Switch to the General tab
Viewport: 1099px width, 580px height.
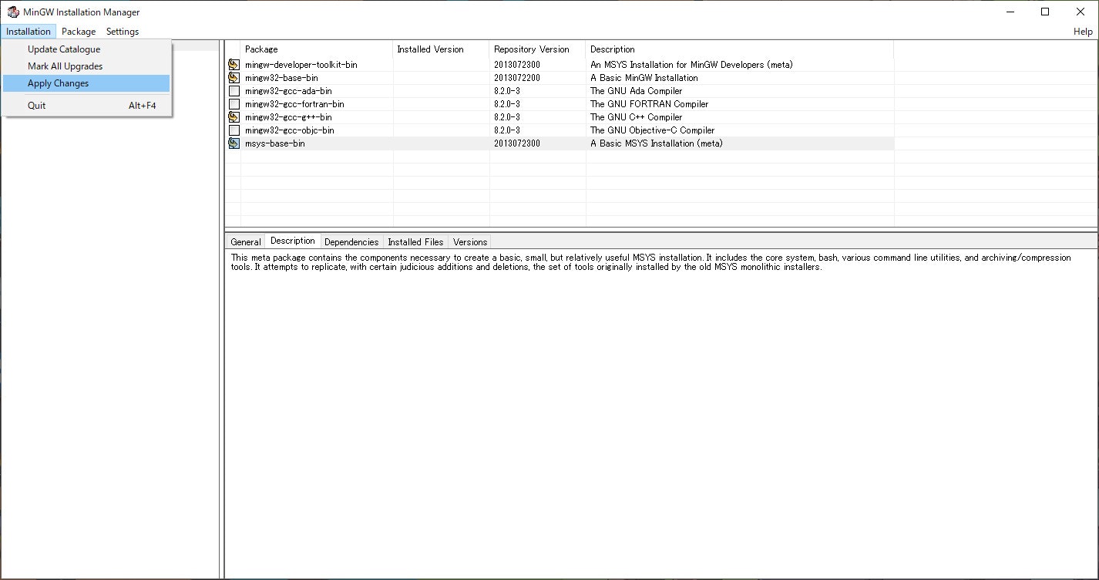pyautogui.click(x=246, y=242)
